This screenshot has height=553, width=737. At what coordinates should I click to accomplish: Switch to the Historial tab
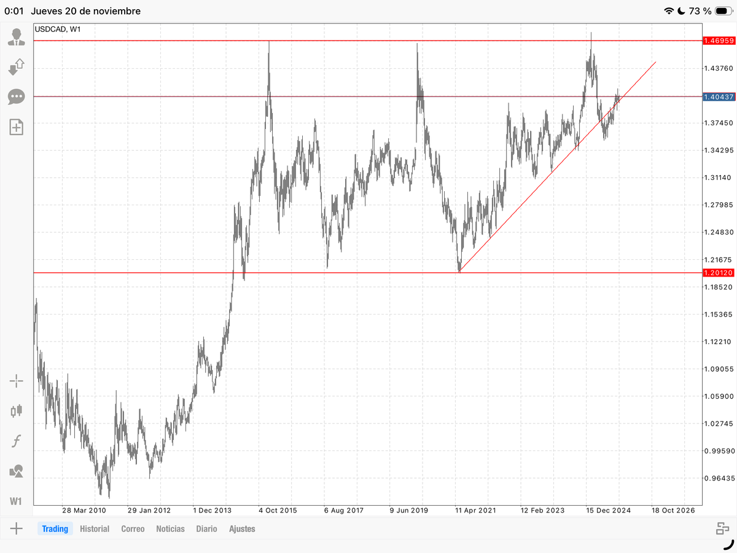[x=95, y=528]
